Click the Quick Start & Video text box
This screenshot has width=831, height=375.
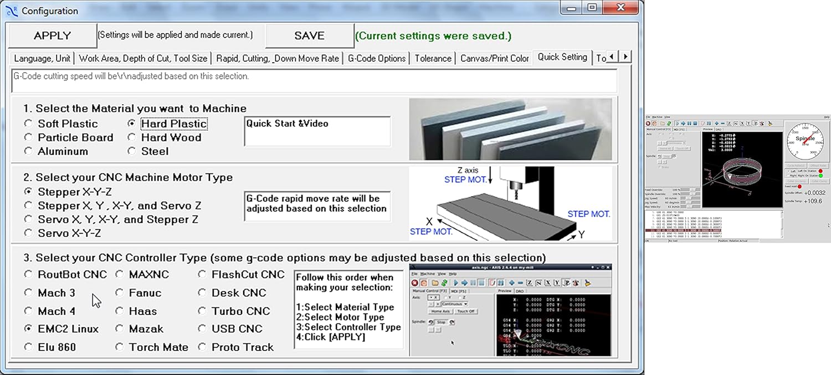click(317, 131)
